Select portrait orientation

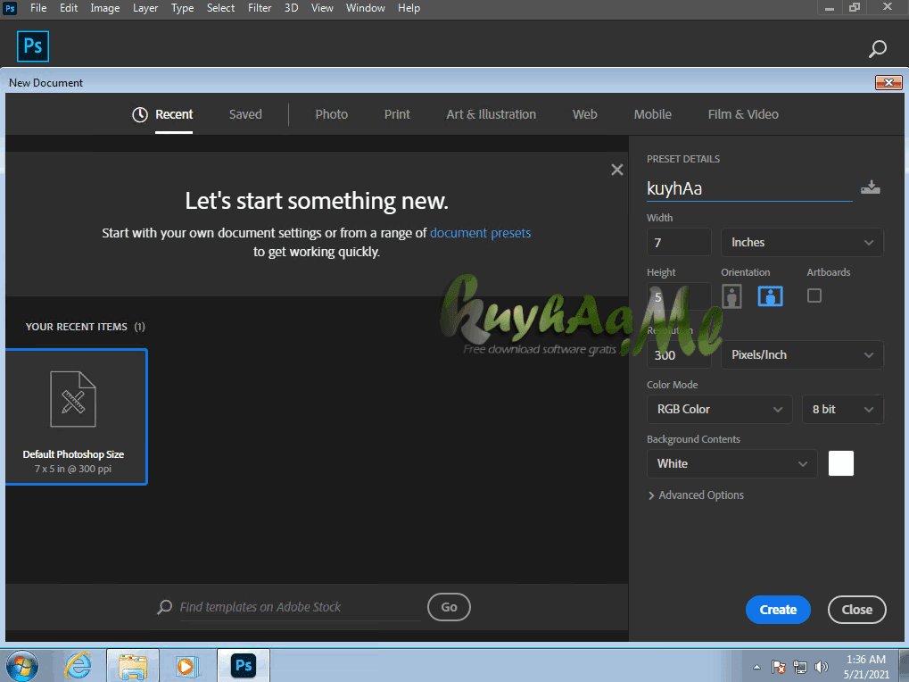(x=731, y=296)
